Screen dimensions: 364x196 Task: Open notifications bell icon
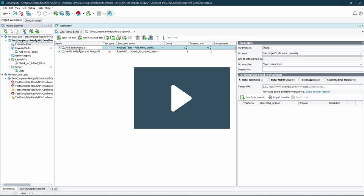click(355, 14)
